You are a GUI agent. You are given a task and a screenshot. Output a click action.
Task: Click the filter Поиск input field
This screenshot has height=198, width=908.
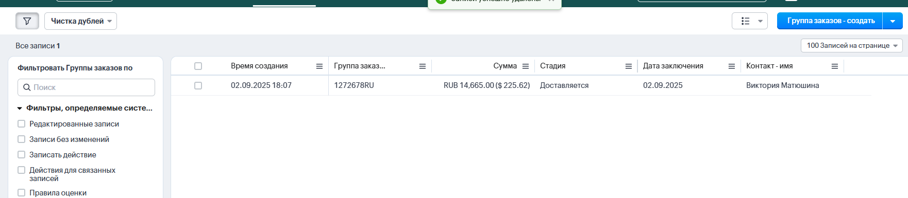tap(86, 87)
